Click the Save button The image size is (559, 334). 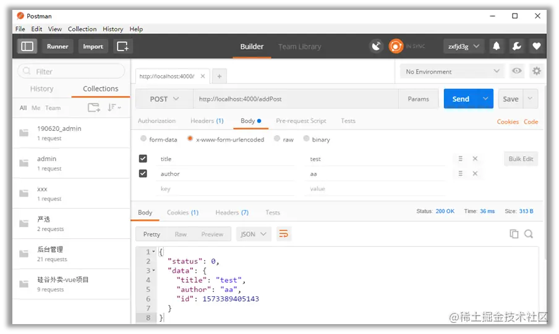(511, 99)
